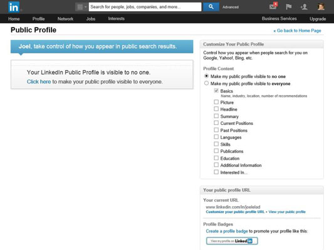The image size is (334, 250).
Task: Enable the Past Positions checkbox
Action: point(216,130)
